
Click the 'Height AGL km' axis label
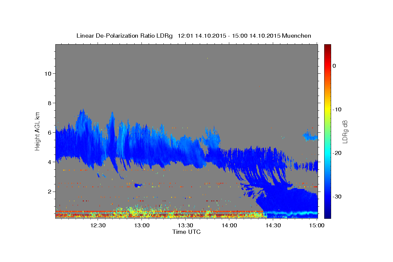(38, 131)
